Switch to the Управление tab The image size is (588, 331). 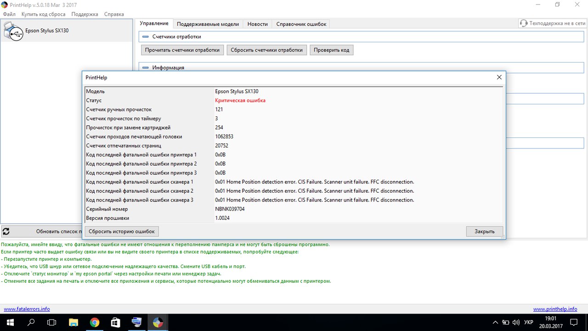coord(154,23)
